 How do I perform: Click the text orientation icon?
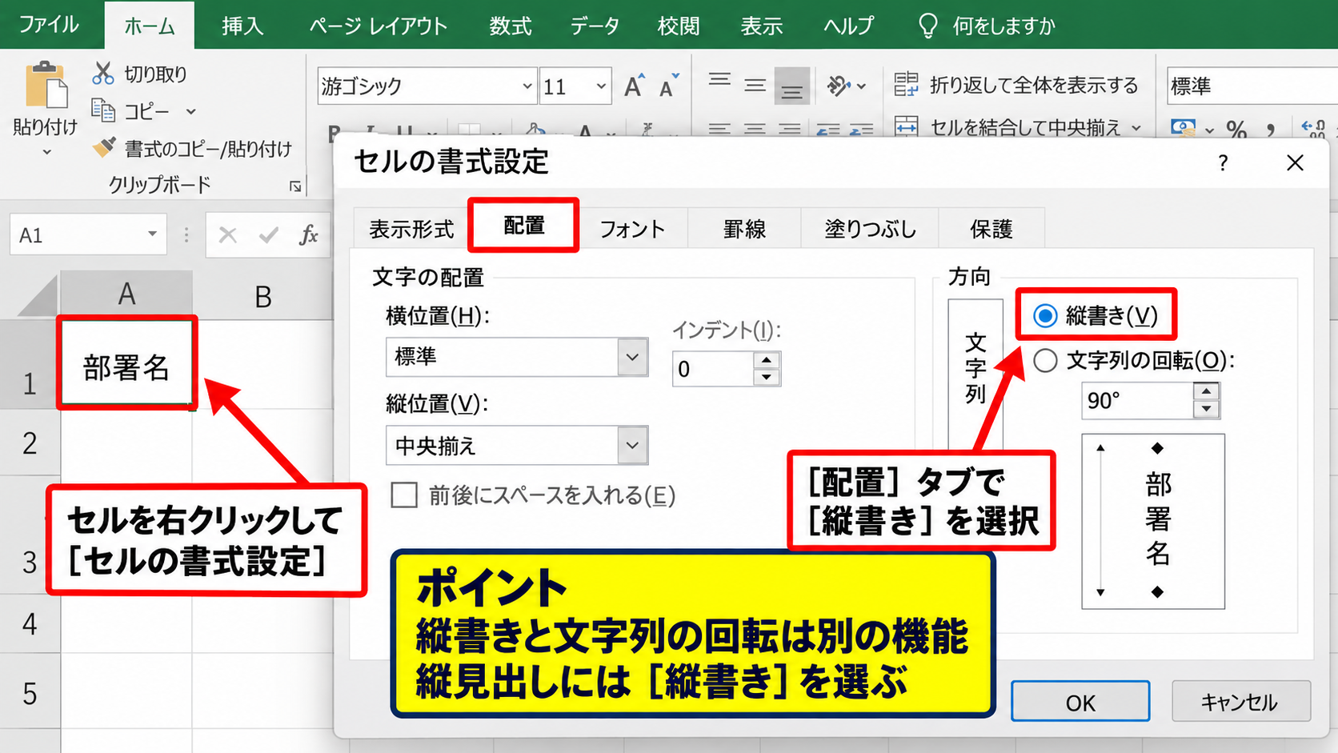pyautogui.click(x=838, y=85)
